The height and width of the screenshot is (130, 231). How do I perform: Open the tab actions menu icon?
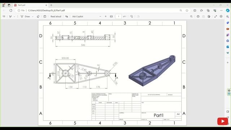9,5
